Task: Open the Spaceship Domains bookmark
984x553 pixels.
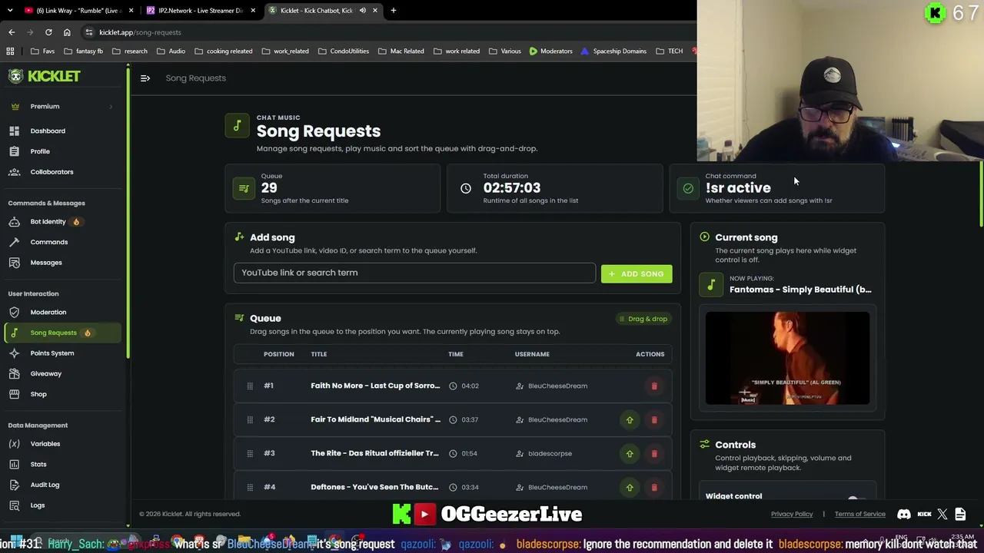Action: 613,51
